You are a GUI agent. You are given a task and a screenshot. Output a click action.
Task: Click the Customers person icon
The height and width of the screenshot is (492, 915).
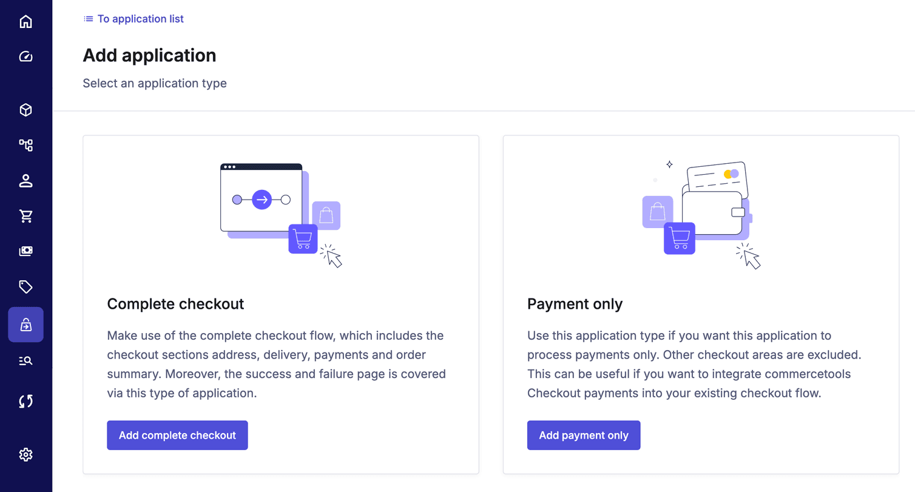pos(25,181)
